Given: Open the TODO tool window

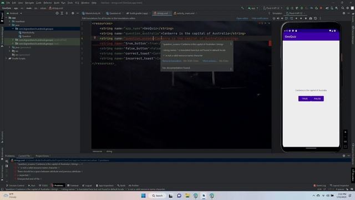Looking at the screenshot, I should [43, 186].
